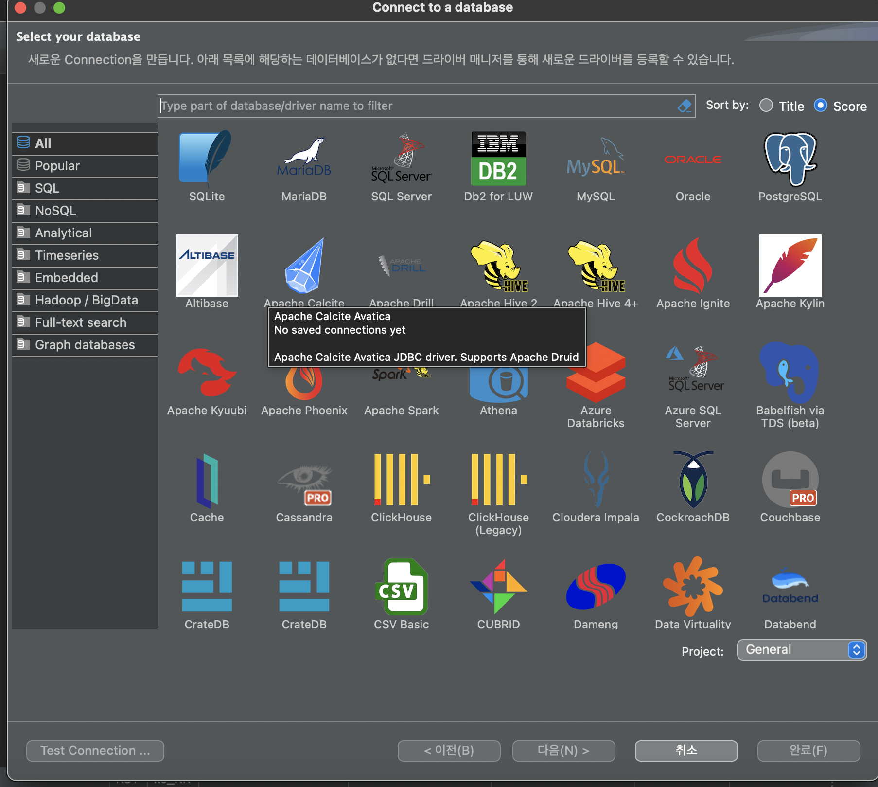Proceed with 다음(N) button
878x787 pixels.
coord(564,751)
